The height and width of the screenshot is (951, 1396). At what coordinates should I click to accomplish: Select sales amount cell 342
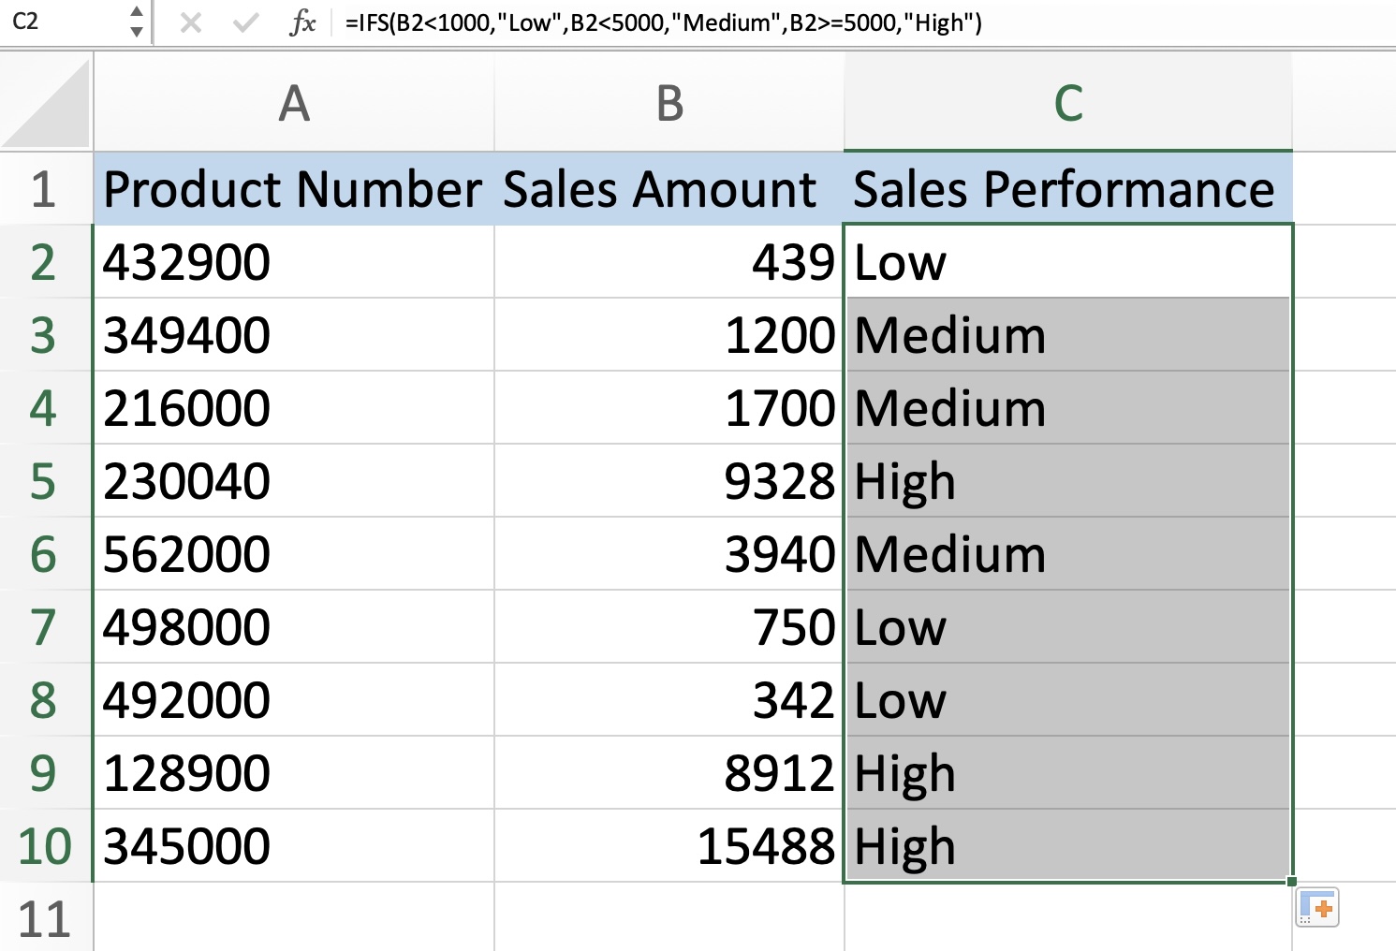669,700
